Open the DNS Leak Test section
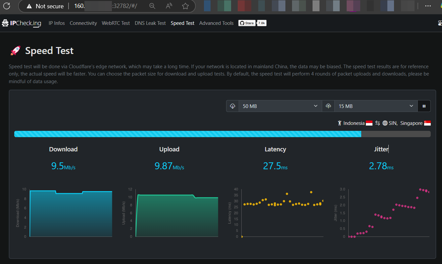 click(150, 23)
